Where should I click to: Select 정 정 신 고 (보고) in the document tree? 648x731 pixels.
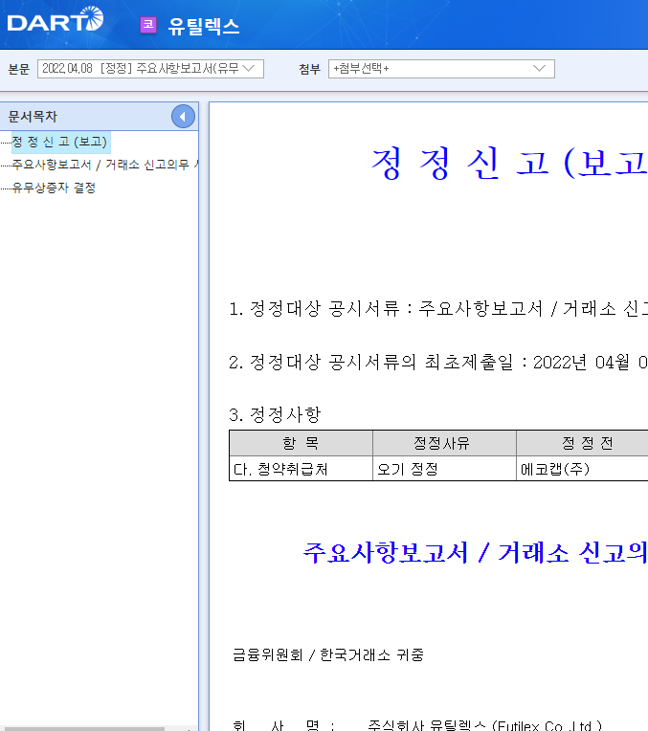click(59, 142)
